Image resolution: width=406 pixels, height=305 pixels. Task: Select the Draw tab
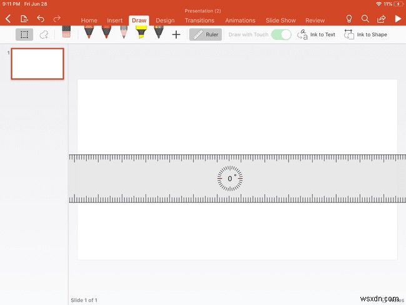pyautogui.click(x=139, y=20)
